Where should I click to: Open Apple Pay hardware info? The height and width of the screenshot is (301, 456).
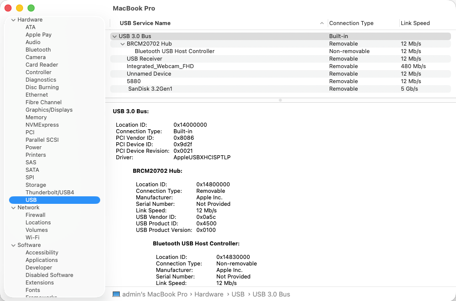39,35
